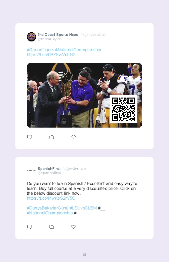Follow the t.co/0PYFwVdbNX link
The width and height of the screenshot is (169, 262).
click(51, 54)
